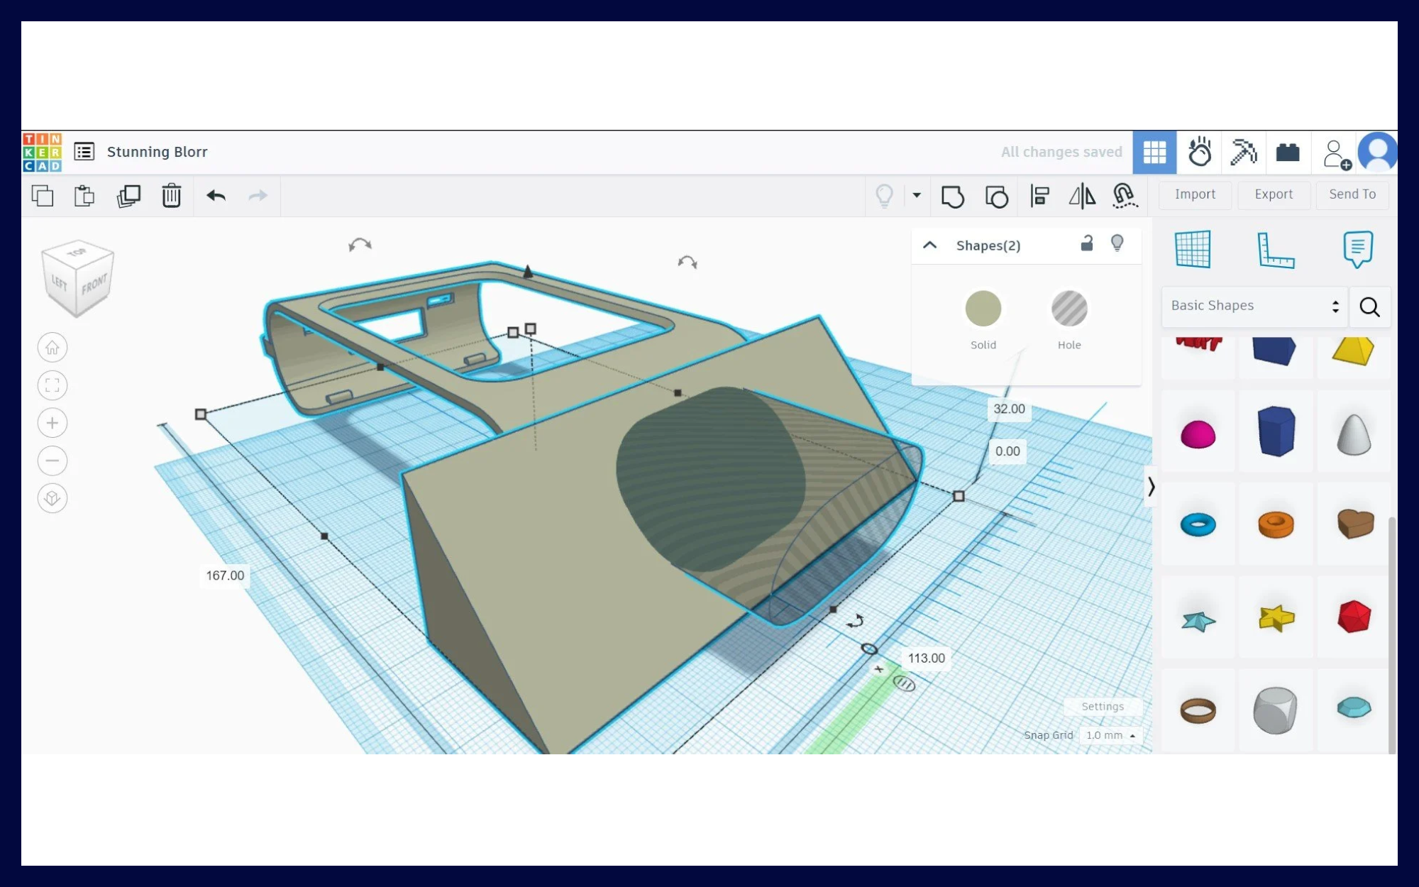Viewport: 1419px width, 887px height.
Task: Click the Send To button
Action: pyautogui.click(x=1351, y=194)
